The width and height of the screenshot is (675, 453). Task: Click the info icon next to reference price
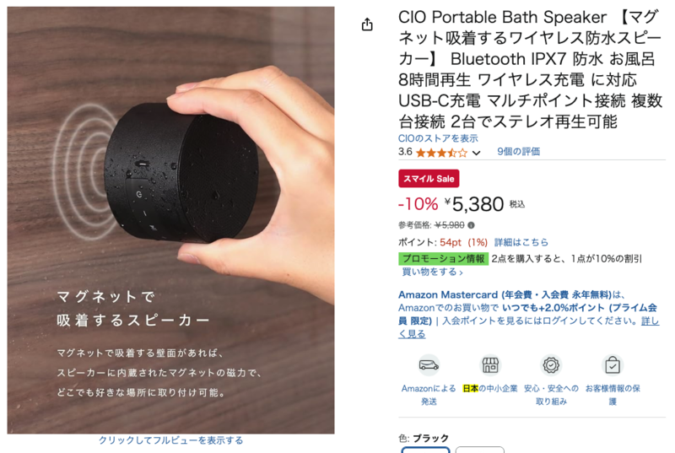[472, 225]
